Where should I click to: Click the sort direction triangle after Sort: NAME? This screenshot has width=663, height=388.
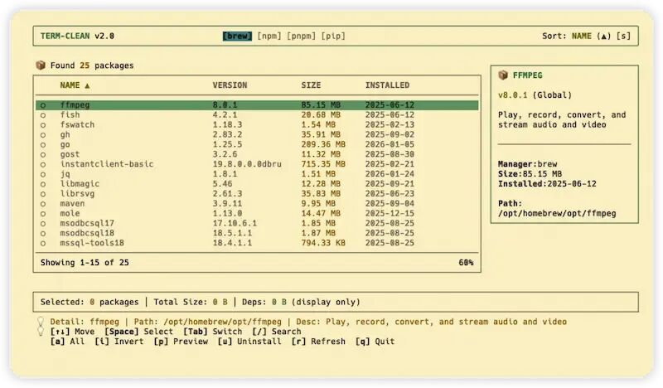(x=604, y=36)
